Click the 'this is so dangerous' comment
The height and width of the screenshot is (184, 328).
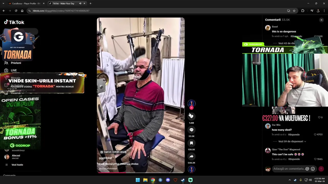click(284, 31)
